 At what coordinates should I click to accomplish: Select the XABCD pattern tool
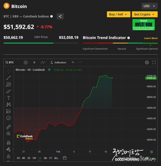(9, 104)
